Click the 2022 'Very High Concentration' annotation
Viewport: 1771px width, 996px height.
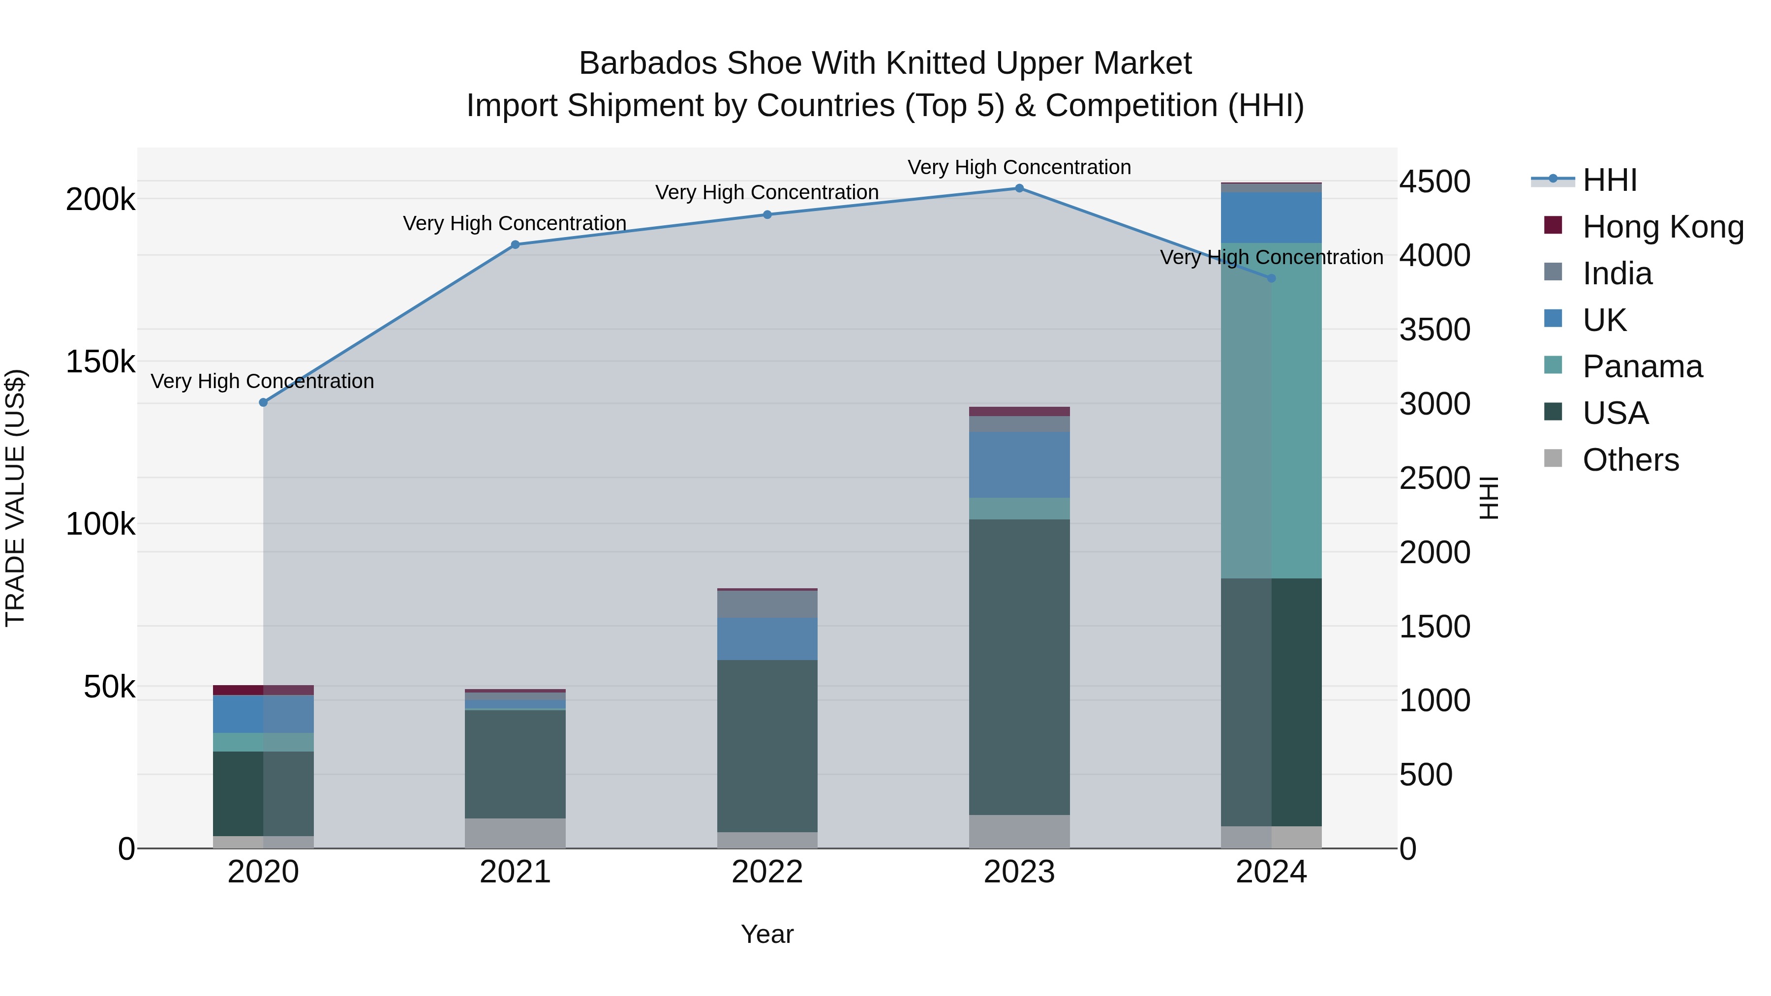(x=767, y=192)
